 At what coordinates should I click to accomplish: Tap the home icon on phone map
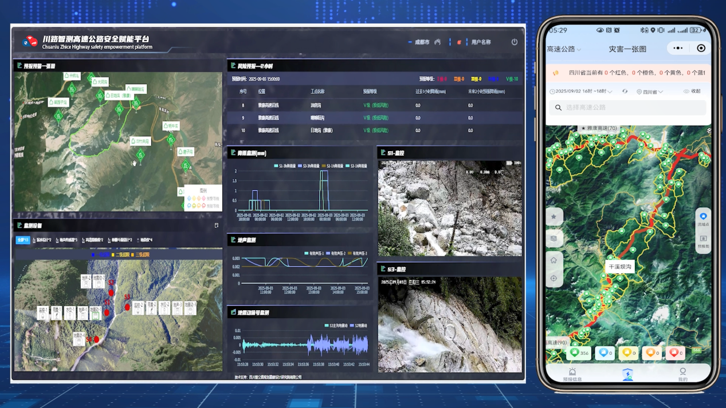[x=554, y=260]
